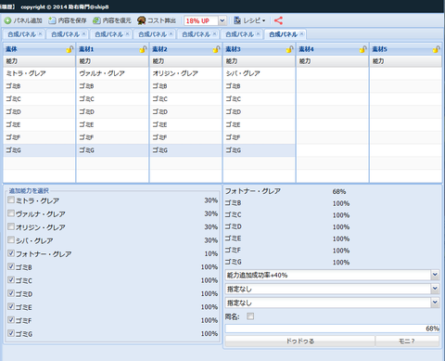Screen dimensions: 445x361
Task: Open the second 指定なし dropdown above 同名
Action: 435,303
